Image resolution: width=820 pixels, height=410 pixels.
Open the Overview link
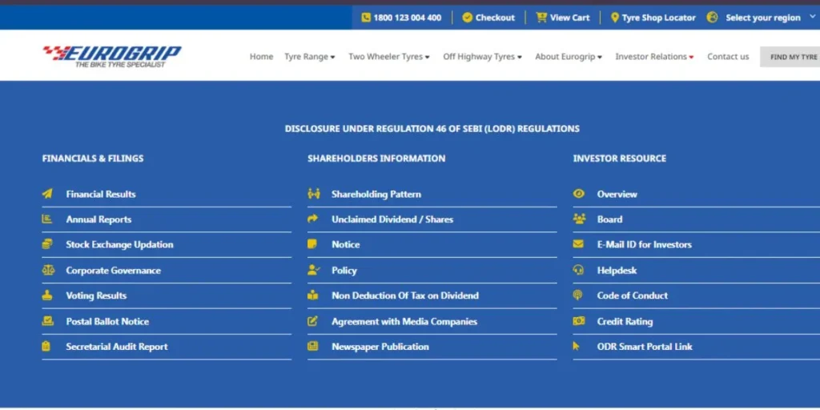(x=617, y=194)
